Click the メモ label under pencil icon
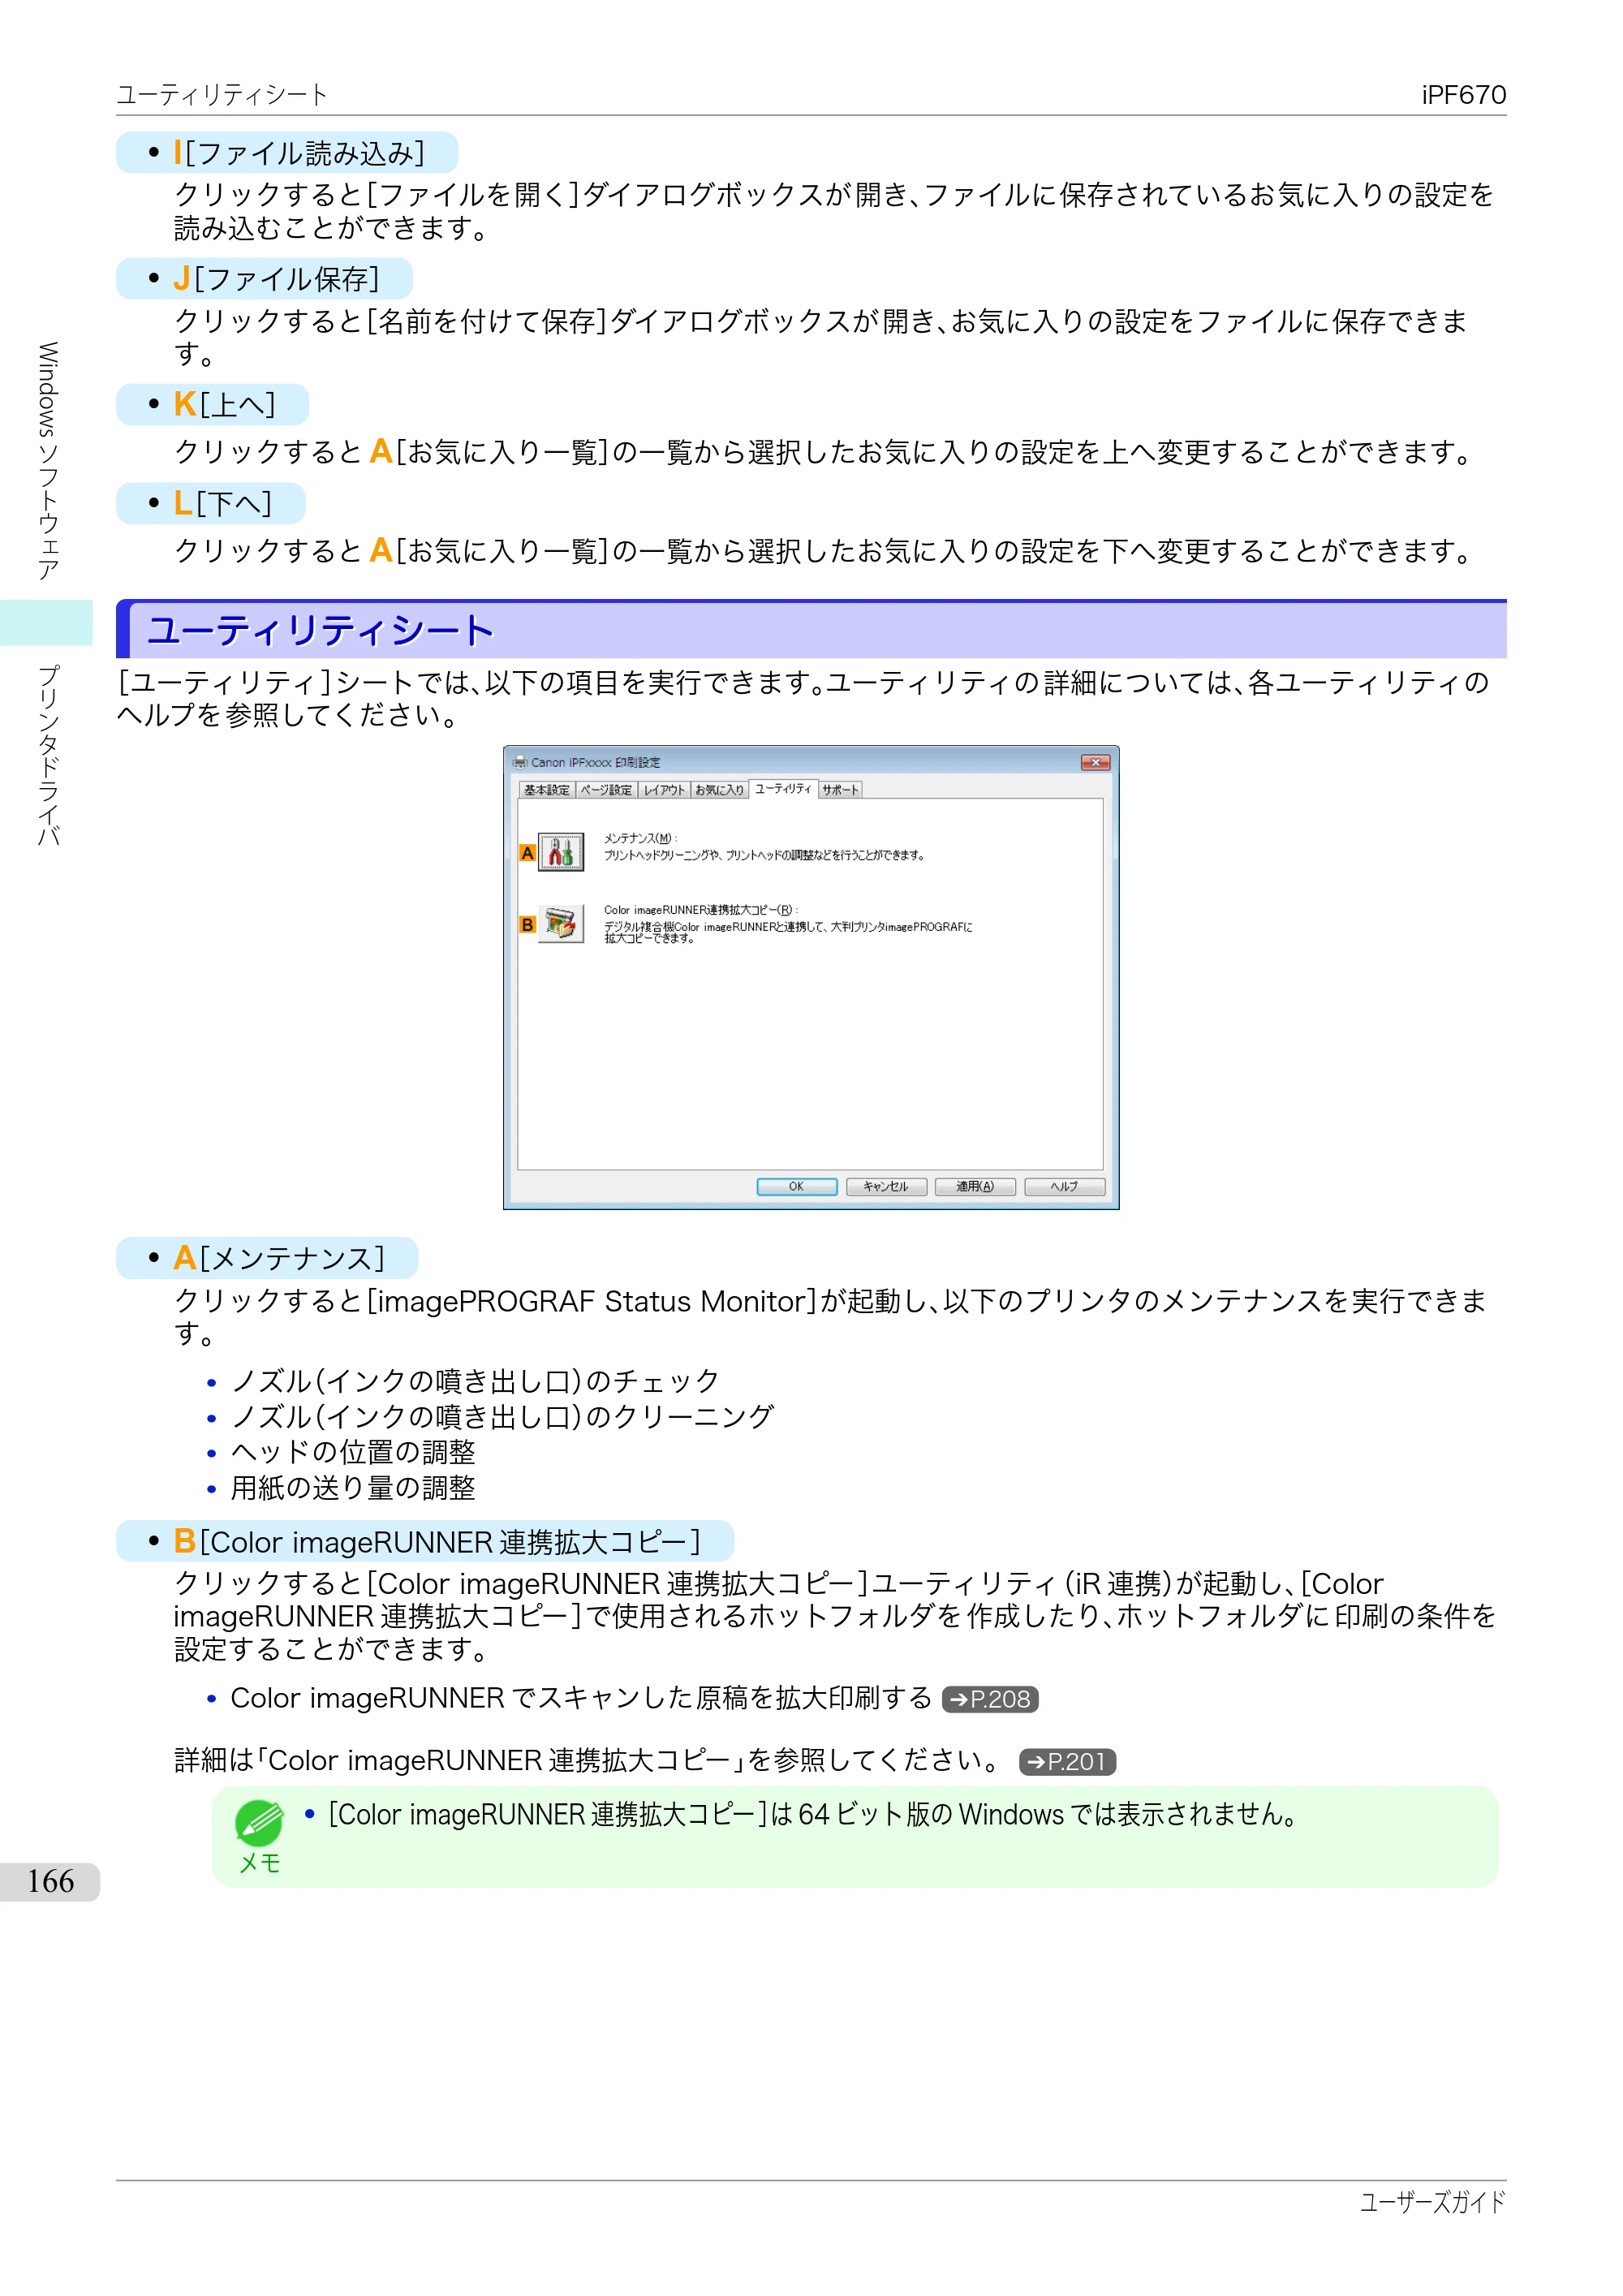This screenshot has width=1623, height=2296. [x=259, y=1863]
